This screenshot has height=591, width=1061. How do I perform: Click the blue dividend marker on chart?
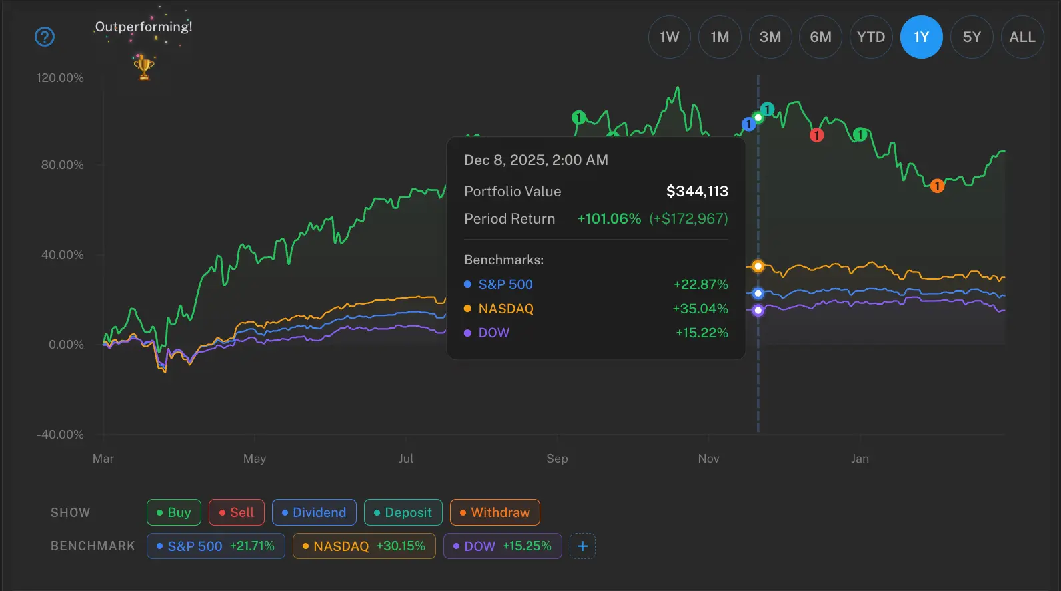click(x=749, y=124)
